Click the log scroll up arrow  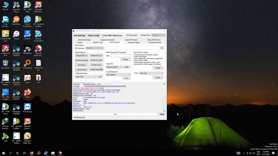tap(164, 84)
